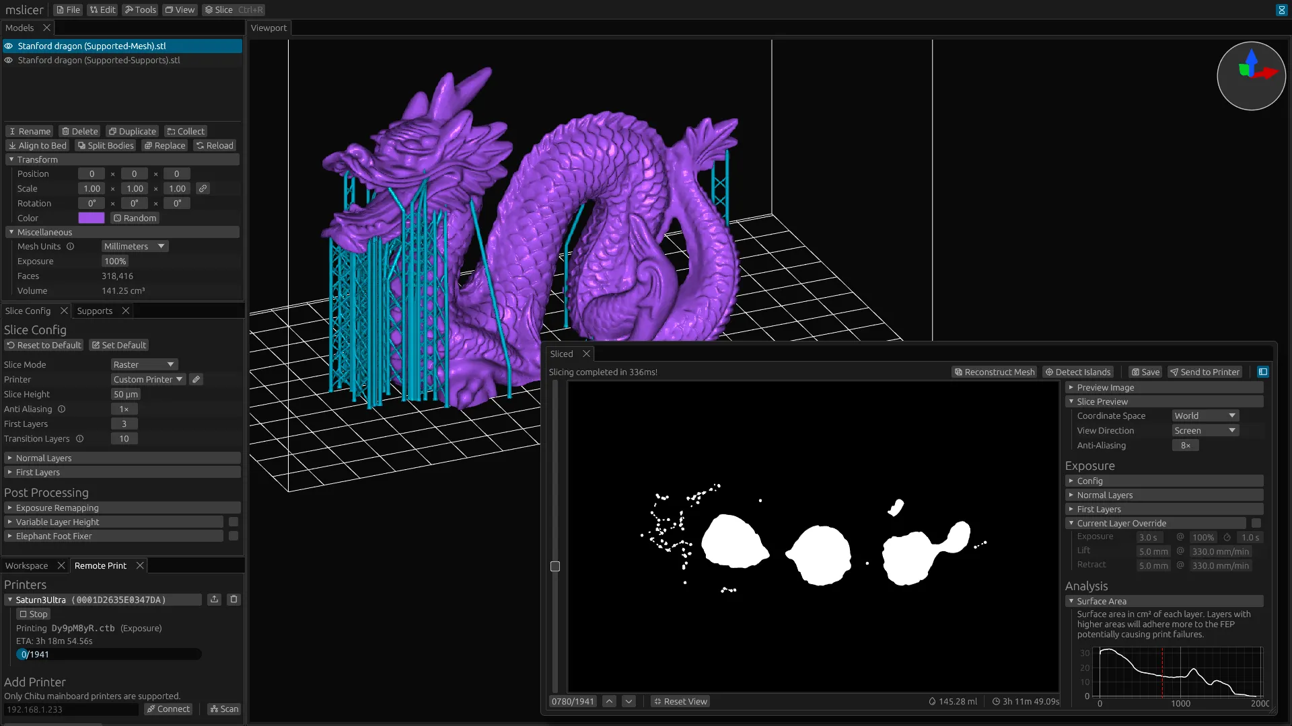Enable Variable Layer Height checkbox

(x=234, y=522)
